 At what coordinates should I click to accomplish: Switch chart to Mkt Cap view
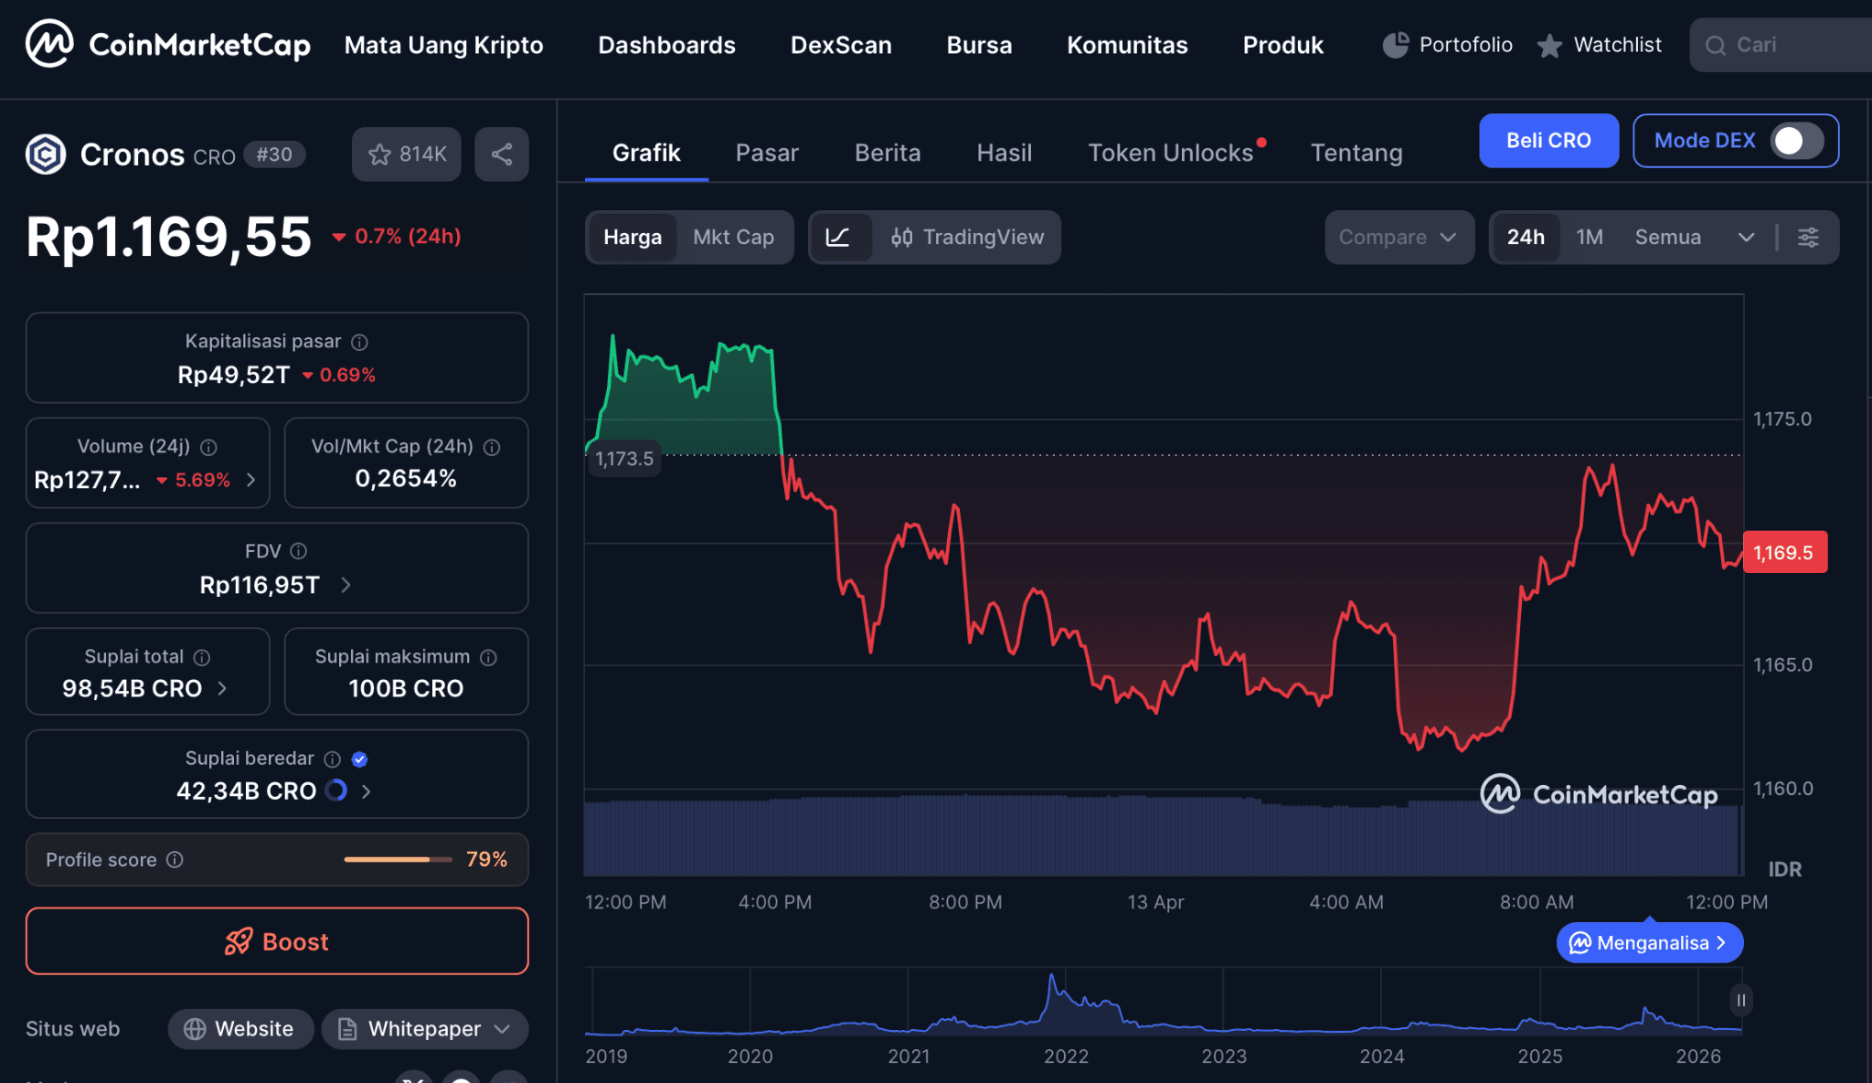pos(733,238)
